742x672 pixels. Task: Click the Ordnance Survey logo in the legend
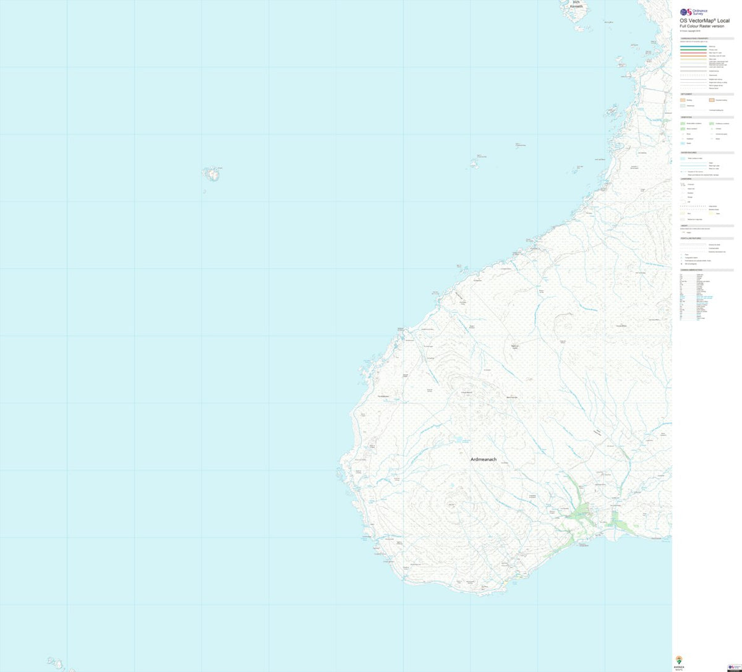pos(694,12)
